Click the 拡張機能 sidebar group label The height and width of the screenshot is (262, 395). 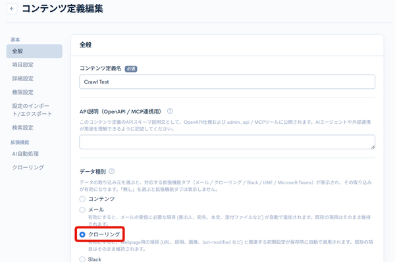(x=20, y=142)
